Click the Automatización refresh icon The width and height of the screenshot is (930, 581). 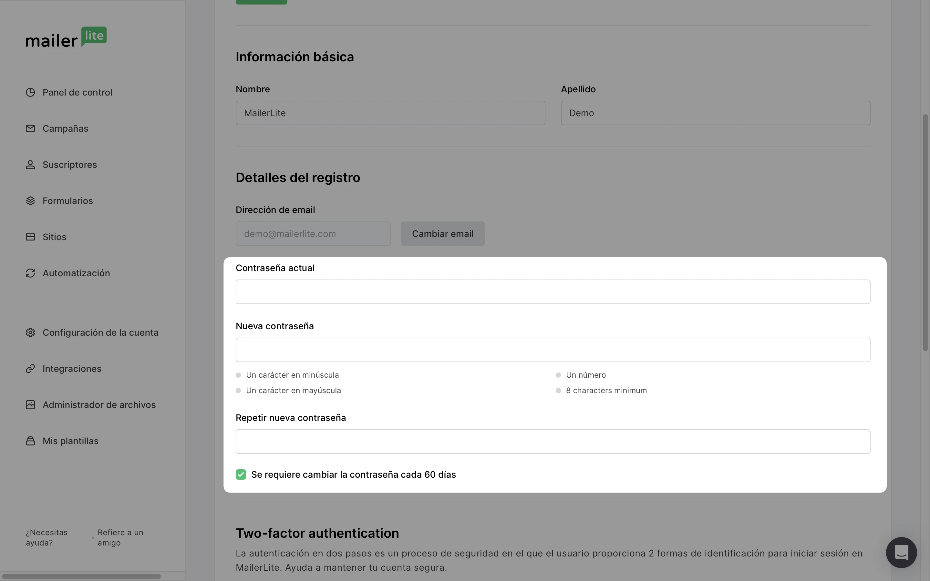pos(30,273)
